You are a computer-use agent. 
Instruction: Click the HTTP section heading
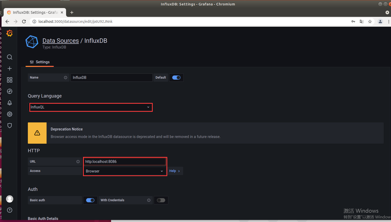click(34, 151)
